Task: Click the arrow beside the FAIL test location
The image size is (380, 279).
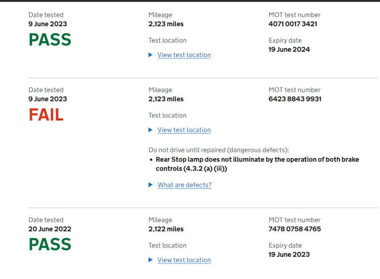Action: [151, 130]
